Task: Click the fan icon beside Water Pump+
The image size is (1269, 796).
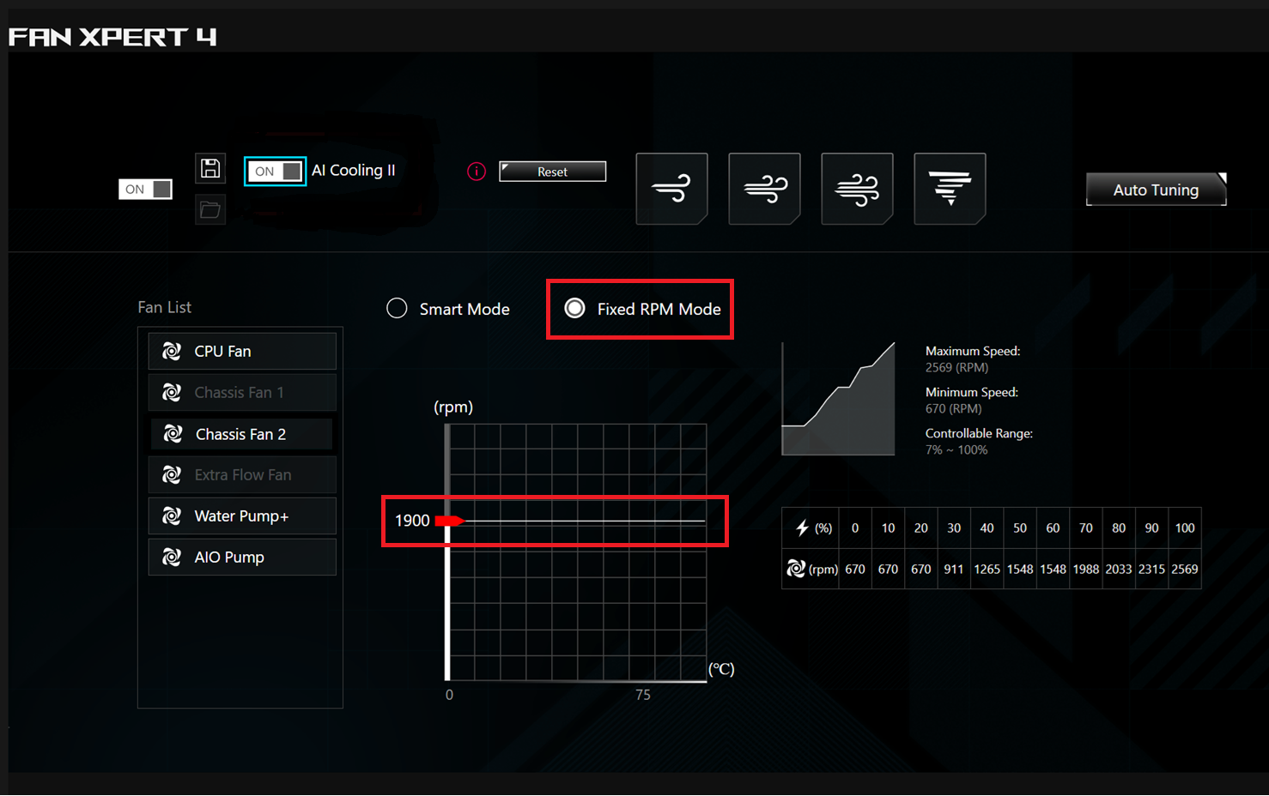Action: (172, 516)
